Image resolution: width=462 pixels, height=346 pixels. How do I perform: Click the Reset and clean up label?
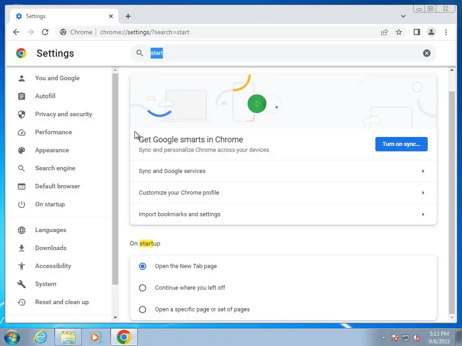click(62, 302)
